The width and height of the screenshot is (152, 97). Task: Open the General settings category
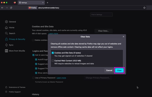click(x=10, y=22)
